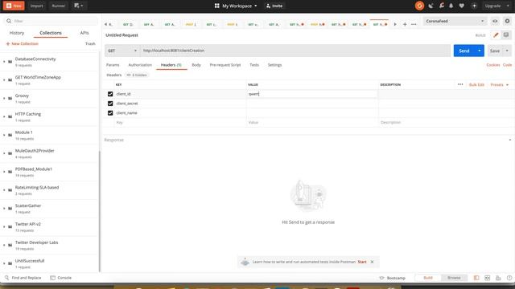
Task: Switch to the Authorization tab
Action: point(140,65)
